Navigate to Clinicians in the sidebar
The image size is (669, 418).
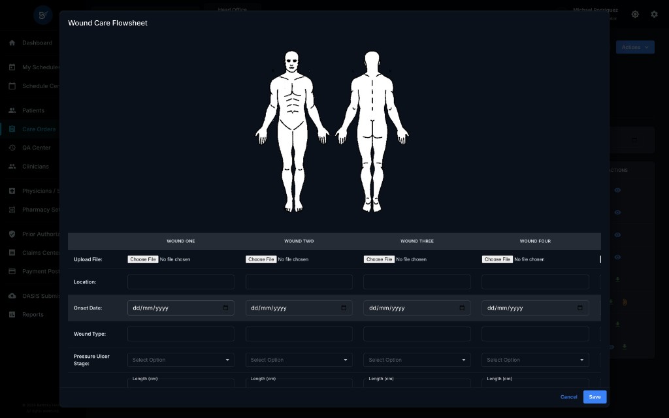click(x=34, y=167)
